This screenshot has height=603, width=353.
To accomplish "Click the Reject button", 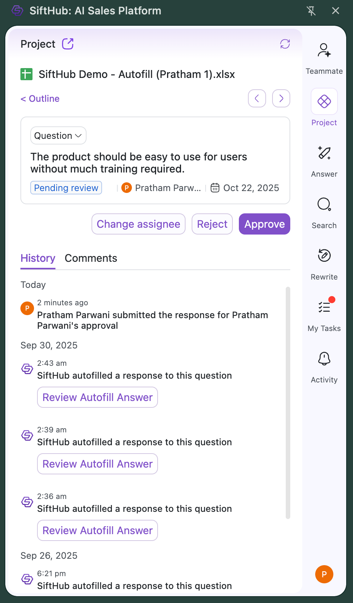I will pyautogui.click(x=212, y=224).
